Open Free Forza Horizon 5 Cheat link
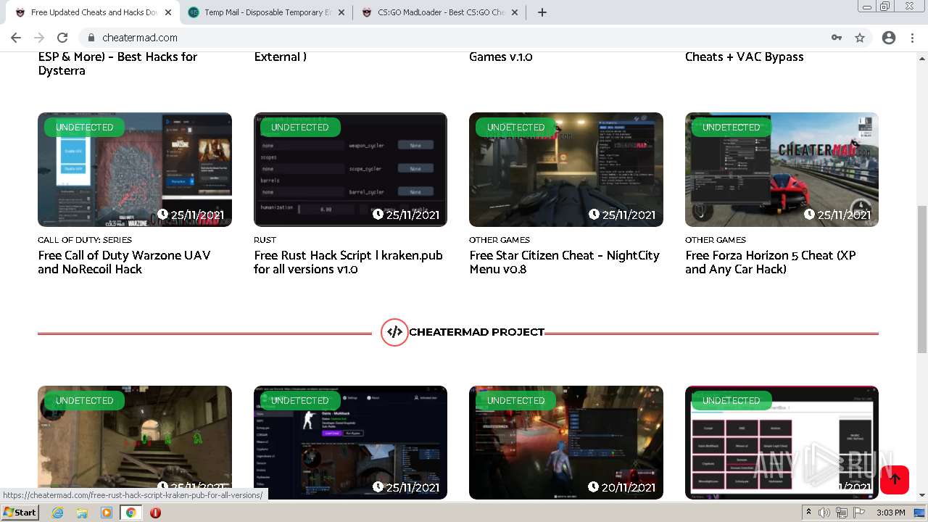The image size is (928, 522). tap(771, 262)
